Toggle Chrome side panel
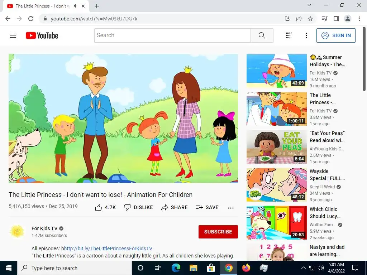Image resolution: width=367 pixels, height=275 pixels. 336,19
